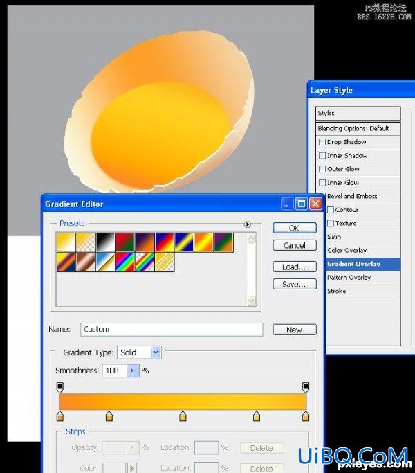Click the orange-yellow gradient preview bar

183,402
